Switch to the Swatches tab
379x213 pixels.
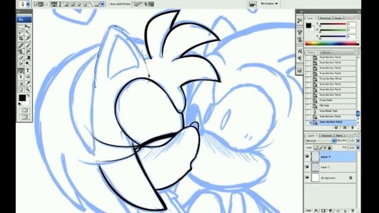[x=325, y=18]
